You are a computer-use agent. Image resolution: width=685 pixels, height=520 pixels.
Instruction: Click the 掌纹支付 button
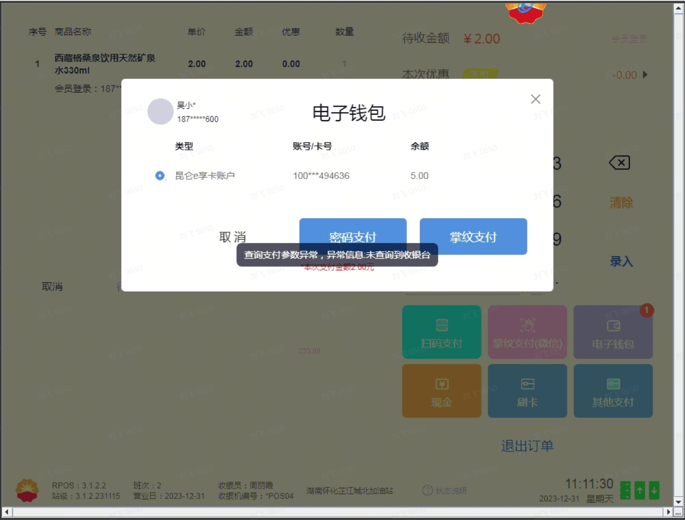[x=473, y=236]
